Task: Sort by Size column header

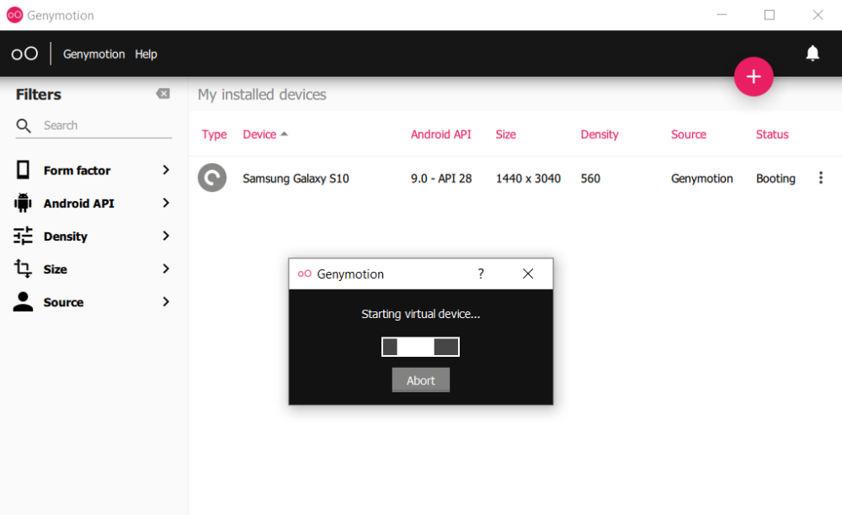Action: click(506, 134)
